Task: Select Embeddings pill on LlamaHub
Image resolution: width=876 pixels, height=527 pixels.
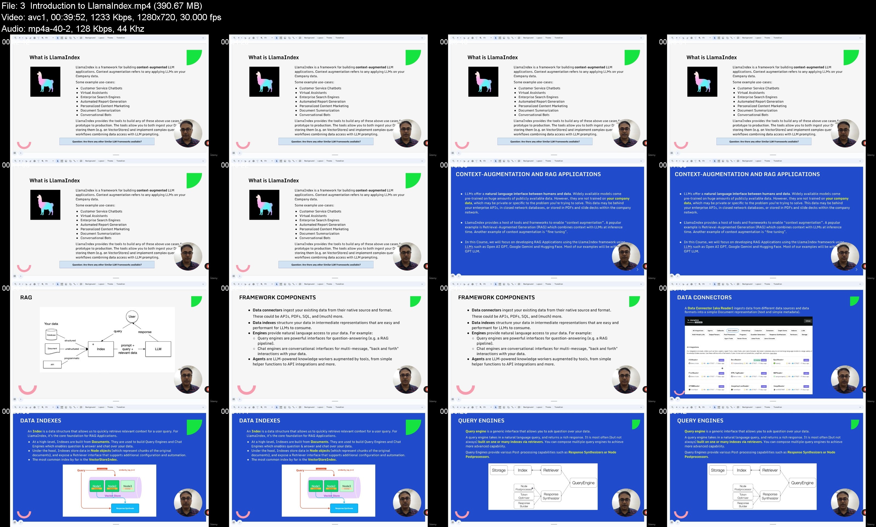Action: (746, 331)
